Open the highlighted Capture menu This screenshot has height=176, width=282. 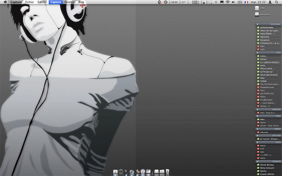(56, 2)
